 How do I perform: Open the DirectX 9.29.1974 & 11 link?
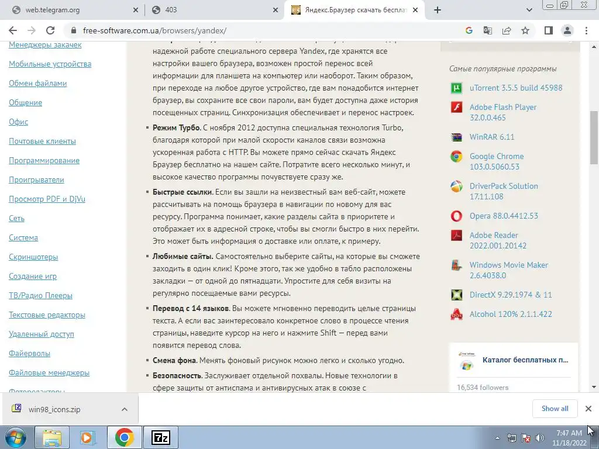click(511, 295)
